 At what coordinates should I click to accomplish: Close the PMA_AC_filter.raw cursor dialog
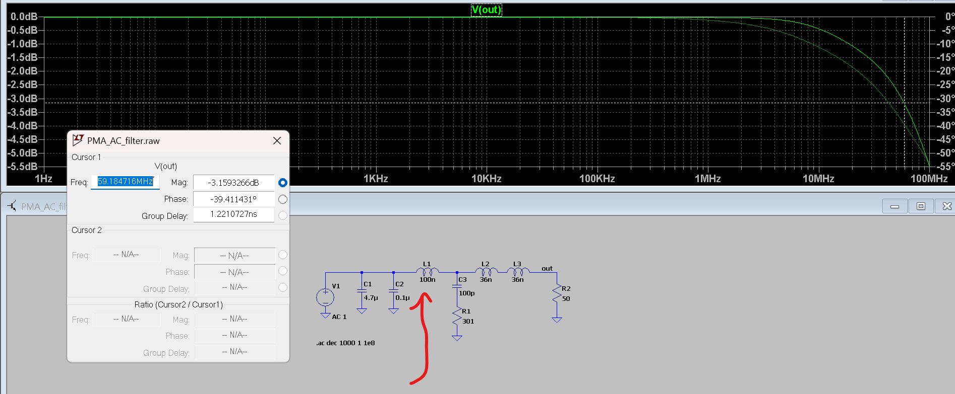click(x=277, y=141)
